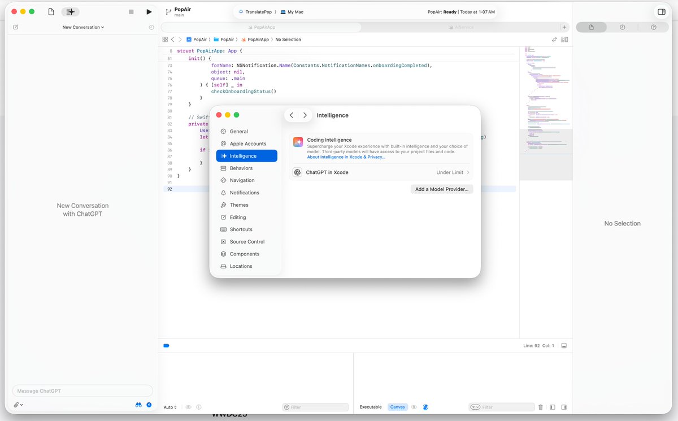
Task: Clear the console with trash icon
Action: (541, 407)
